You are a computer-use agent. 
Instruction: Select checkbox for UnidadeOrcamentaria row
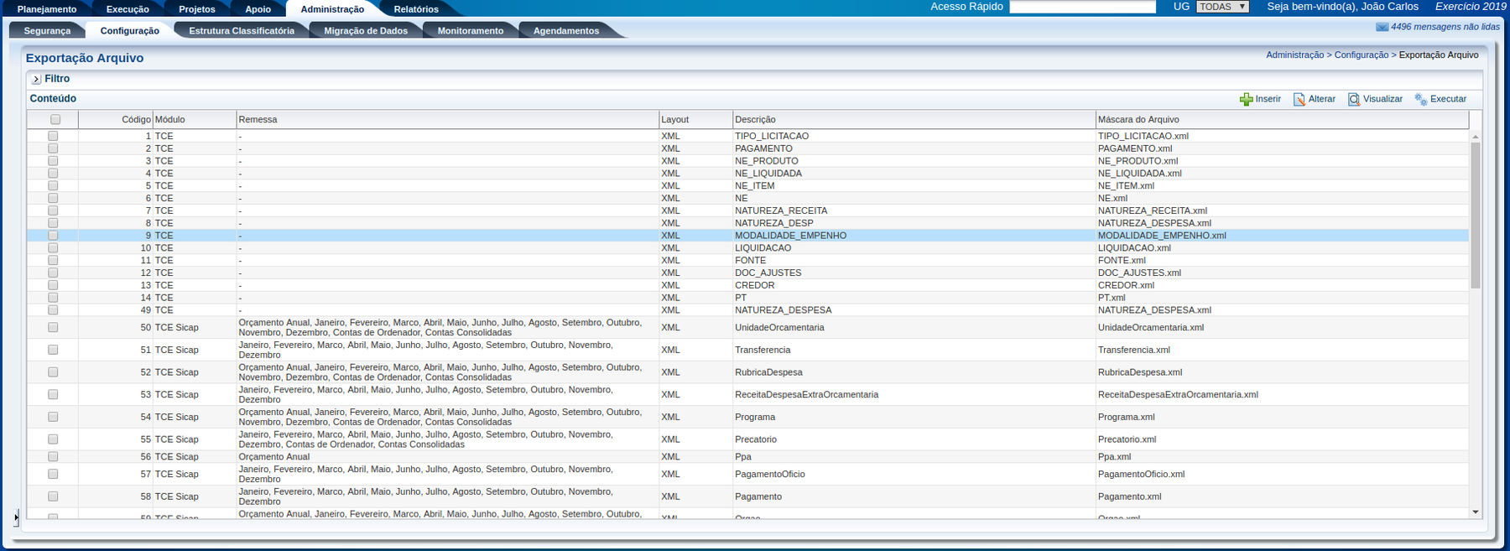54,328
